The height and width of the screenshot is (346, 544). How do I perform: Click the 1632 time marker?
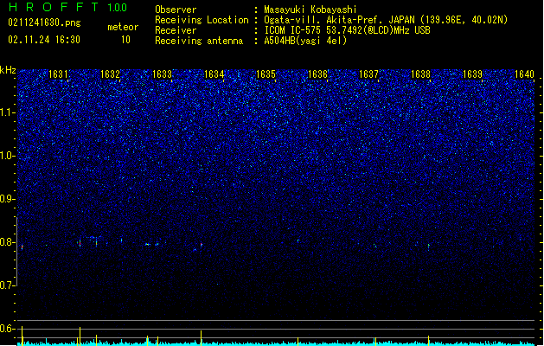[110, 74]
